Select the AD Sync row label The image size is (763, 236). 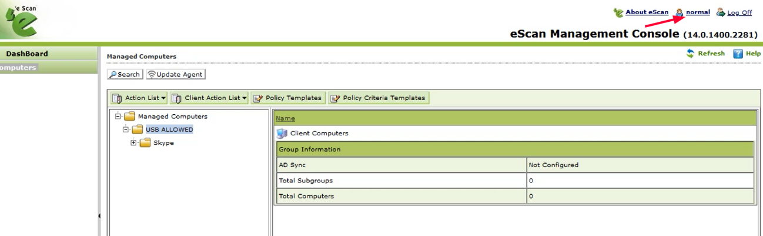(x=292, y=165)
